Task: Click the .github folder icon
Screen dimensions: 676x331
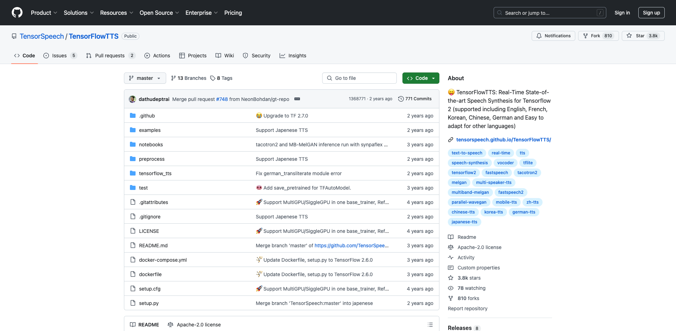Action: tap(133, 116)
